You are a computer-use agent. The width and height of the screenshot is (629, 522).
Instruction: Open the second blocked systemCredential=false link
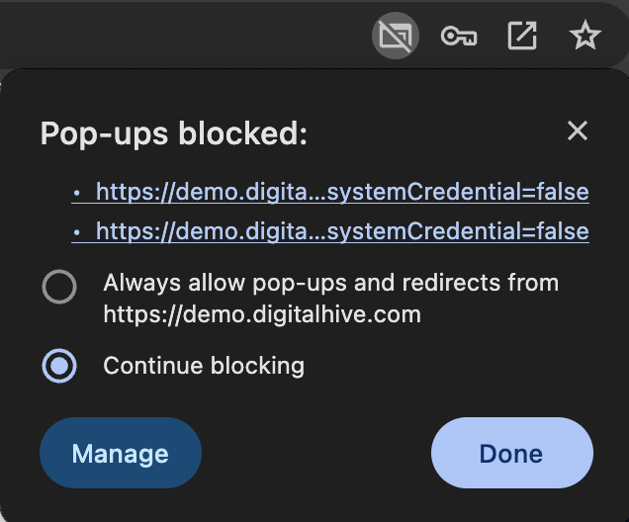pos(342,231)
